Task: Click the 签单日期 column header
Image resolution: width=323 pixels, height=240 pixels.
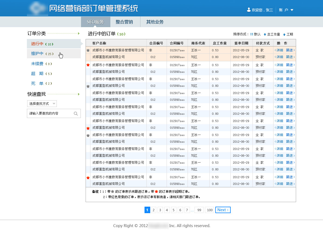Action: 241,43
